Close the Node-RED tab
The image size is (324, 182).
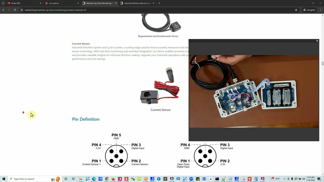click(40, 3)
